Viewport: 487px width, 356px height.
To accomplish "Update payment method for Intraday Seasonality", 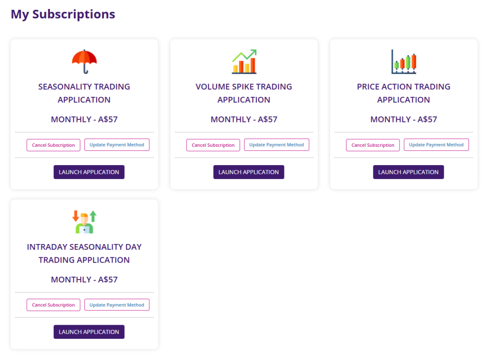I will [117, 305].
